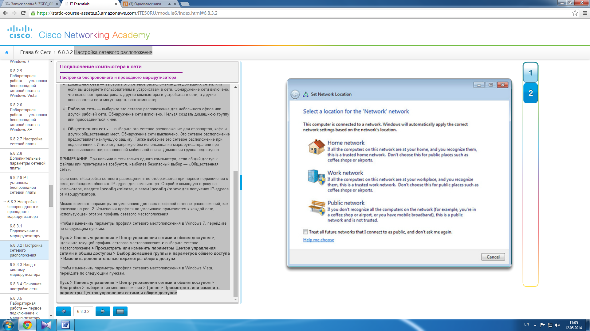Click Public network bench icon
The height and width of the screenshot is (331, 590).
317,207
